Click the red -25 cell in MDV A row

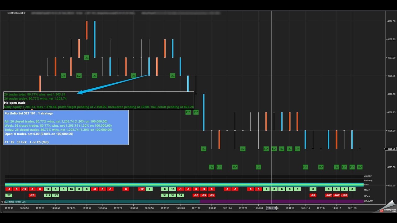(32, 195)
